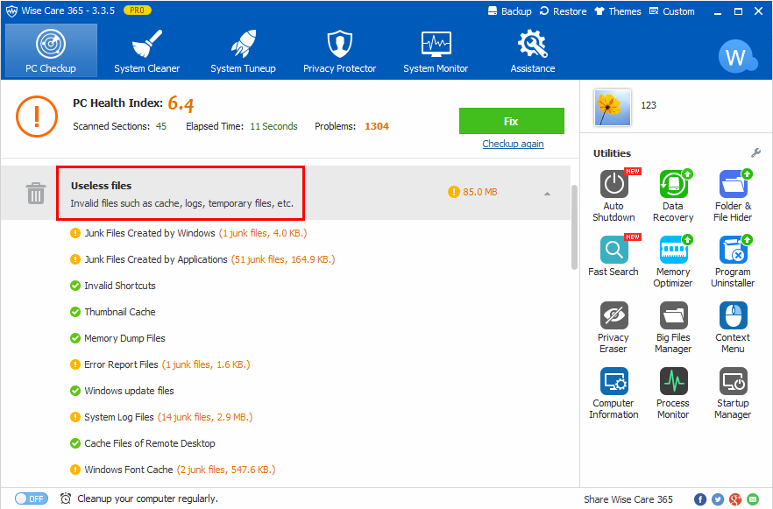
Task: Open the System Monitor tab
Action: pos(436,51)
